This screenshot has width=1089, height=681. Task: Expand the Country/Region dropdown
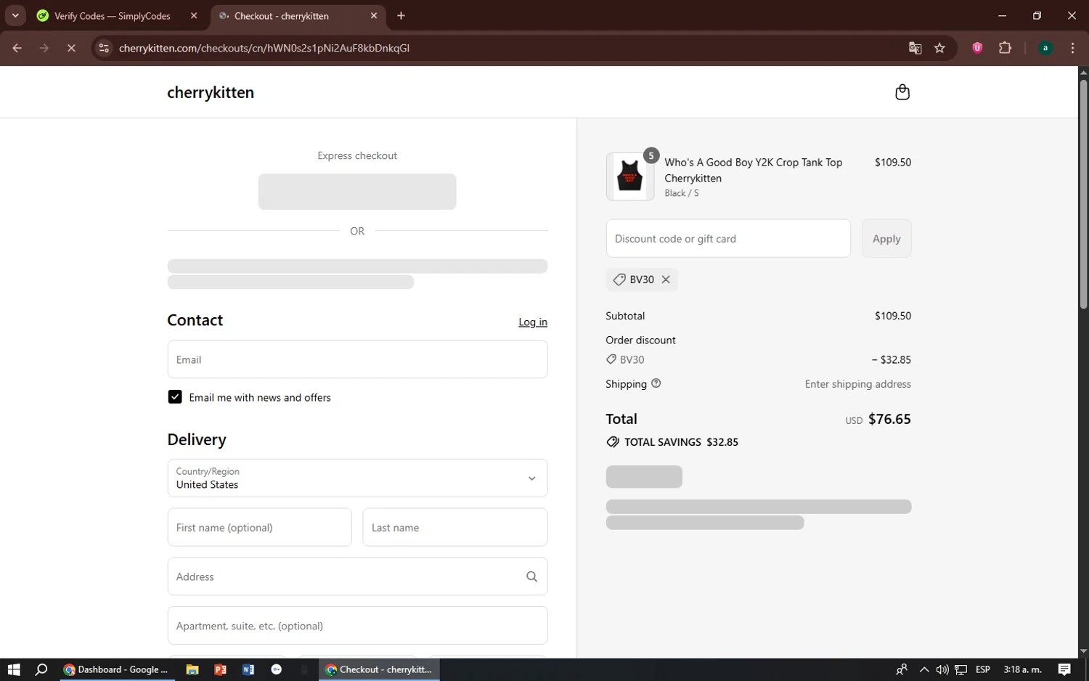click(x=357, y=478)
